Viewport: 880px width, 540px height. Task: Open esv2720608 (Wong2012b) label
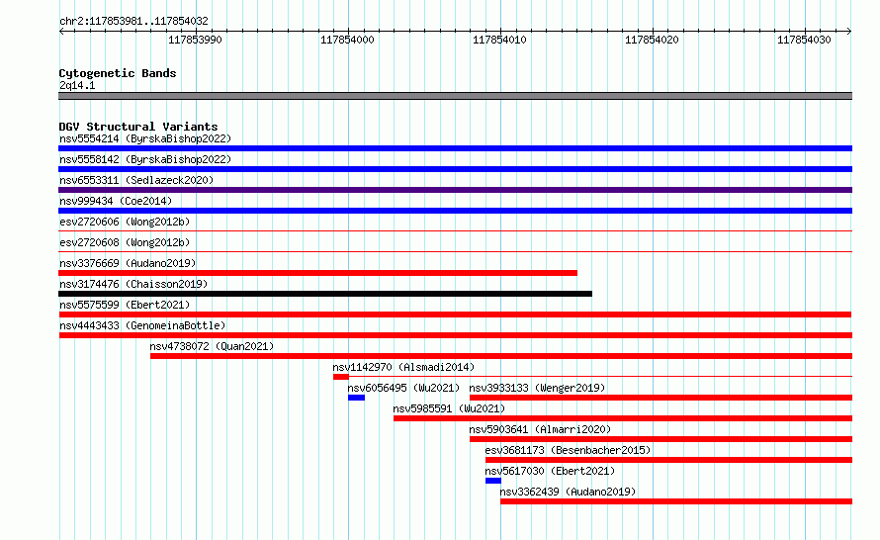coord(125,242)
